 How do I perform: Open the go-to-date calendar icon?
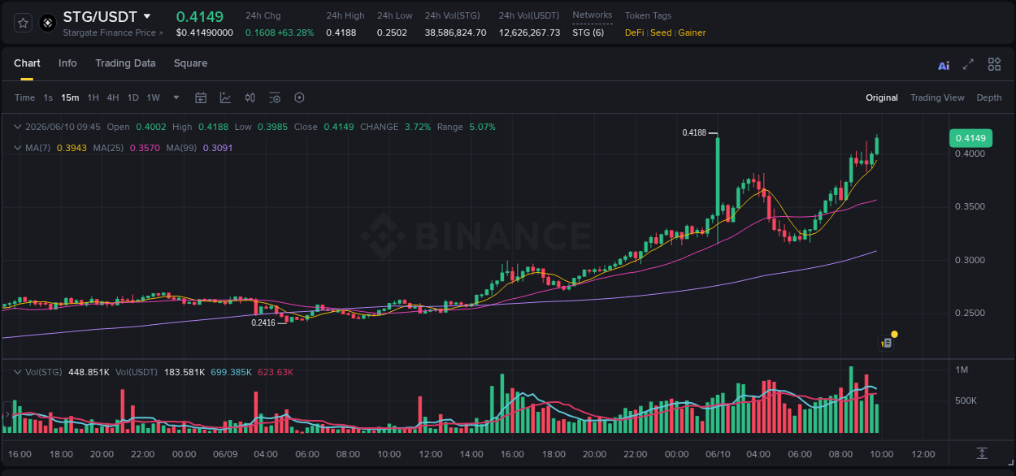(x=201, y=97)
